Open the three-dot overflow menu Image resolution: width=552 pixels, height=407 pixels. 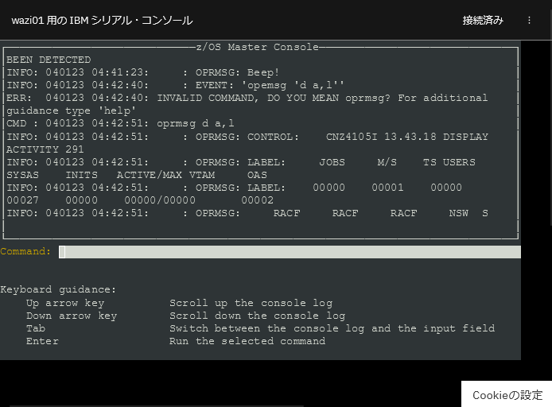(x=529, y=21)
